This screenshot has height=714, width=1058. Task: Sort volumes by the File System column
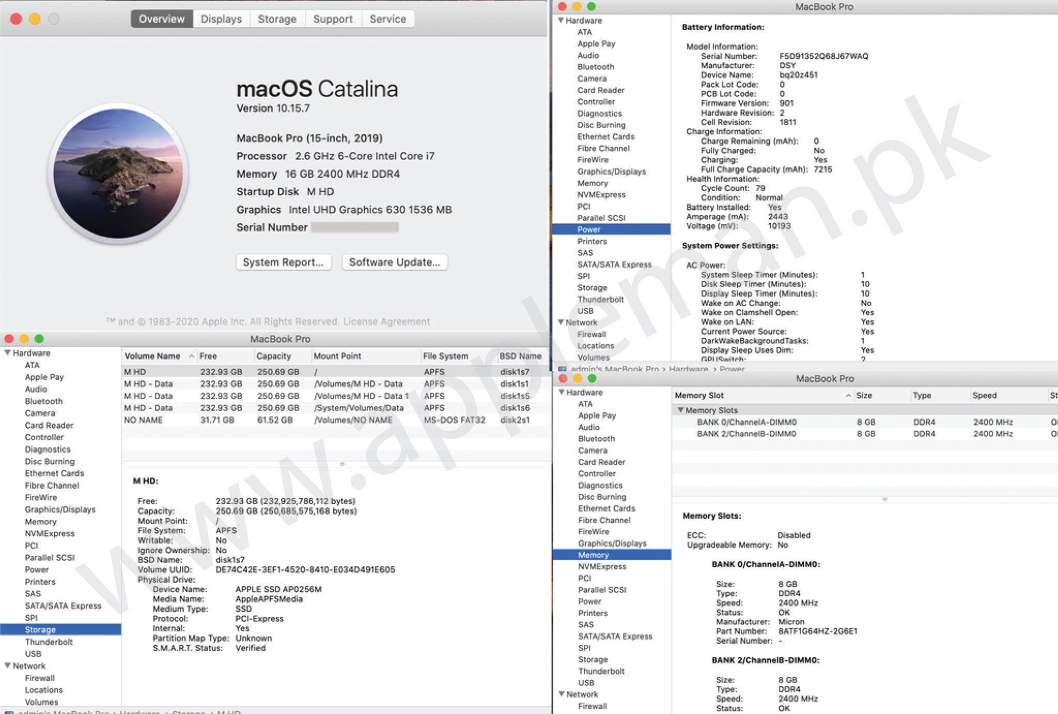pyautogui.click(x=458, y=356)
